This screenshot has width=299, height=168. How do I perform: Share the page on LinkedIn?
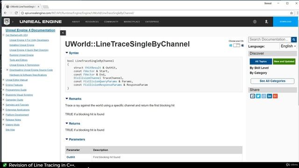[x=270, y=96]
